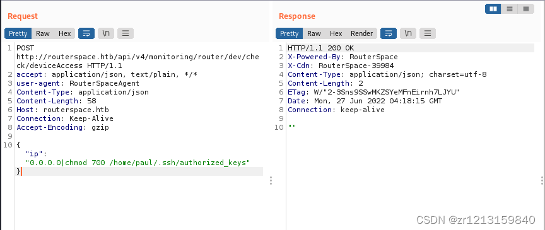Toggle word wrap icon in Response panel
The height and width of the screenshot is (230, 545).
[389, 33]
